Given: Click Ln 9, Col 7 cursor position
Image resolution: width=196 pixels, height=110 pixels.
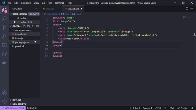Looking at the screenshot, I should [x=135, y=108].
